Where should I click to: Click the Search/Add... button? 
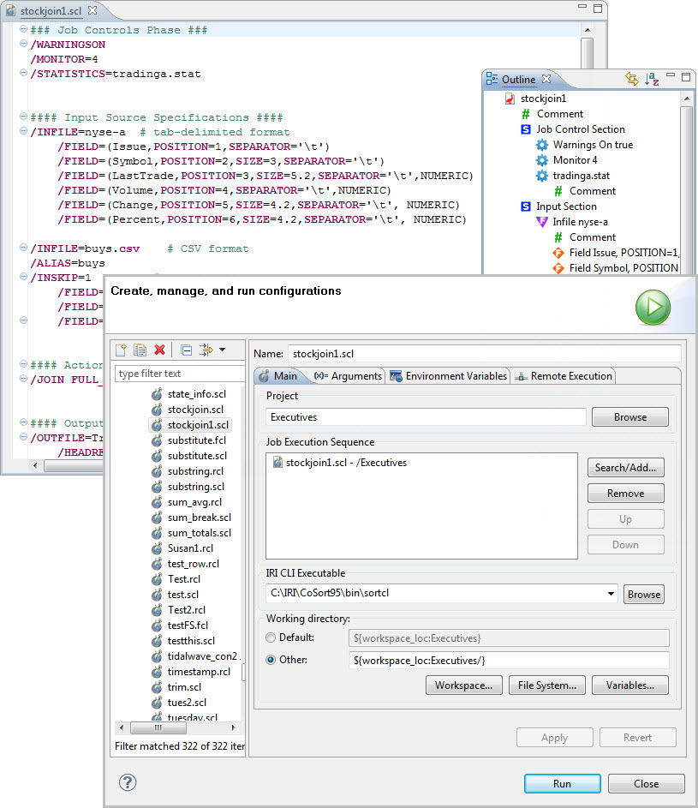(625, 467)
